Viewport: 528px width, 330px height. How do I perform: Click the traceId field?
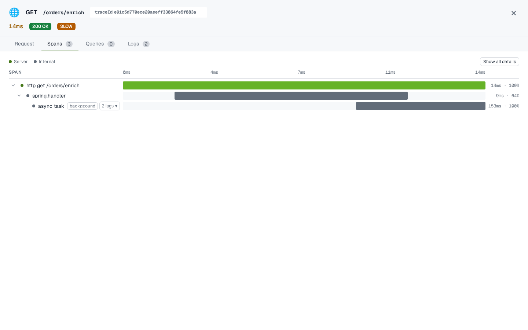click(x=148, y=12)
